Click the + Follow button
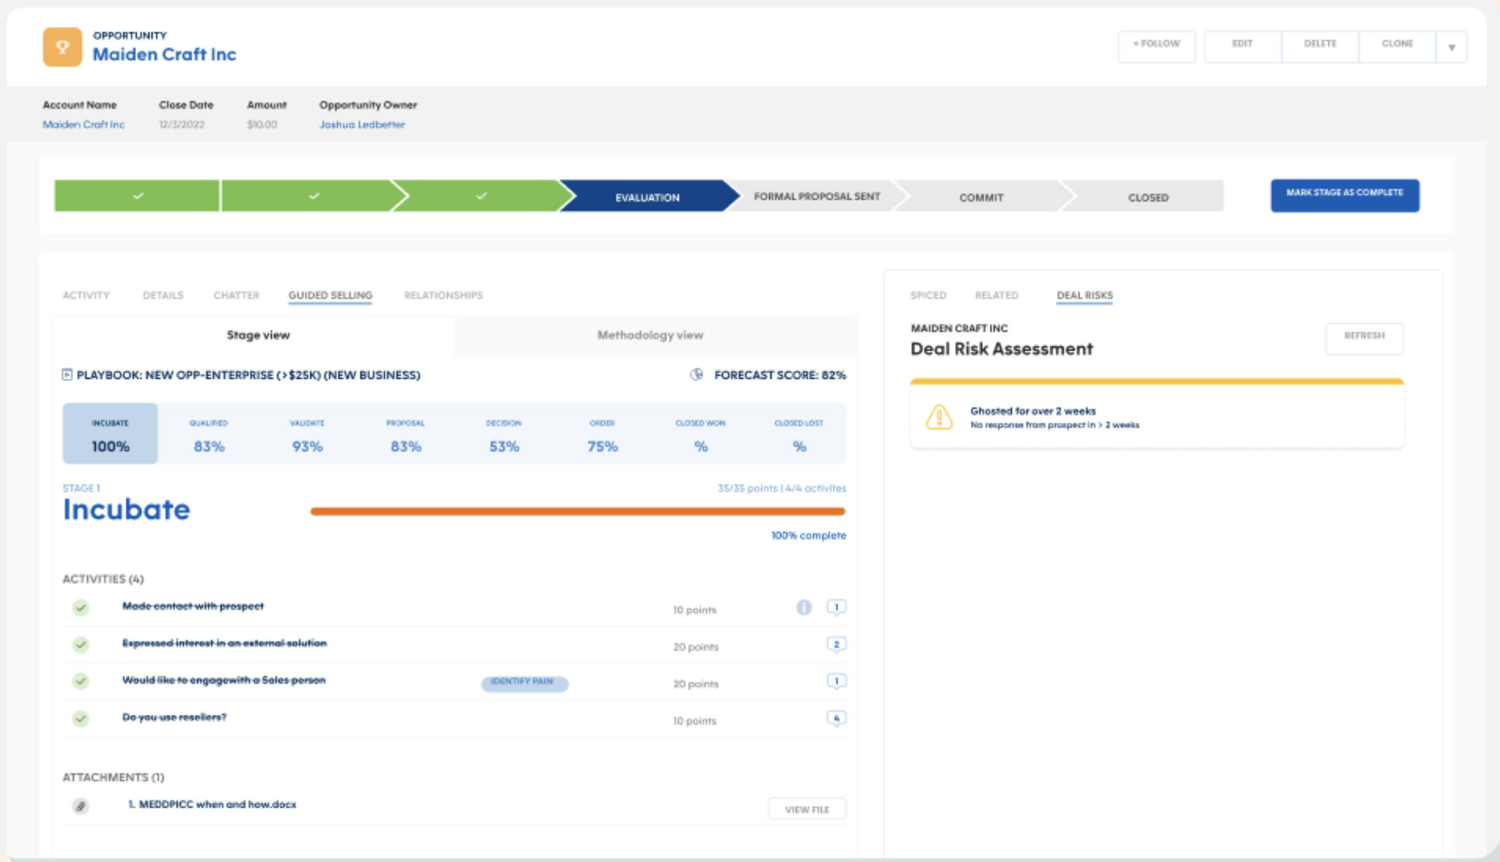The image size is (1500, 862). click(x=1156, y=47)
